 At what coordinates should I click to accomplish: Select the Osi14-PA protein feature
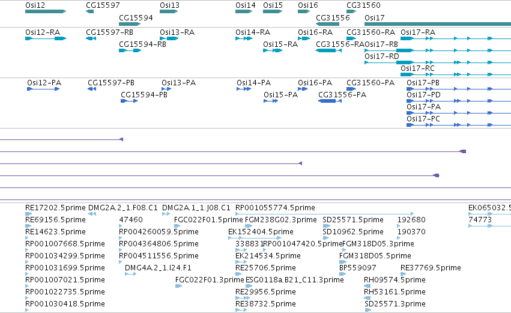pyautogui.click(x=244, y=89)
